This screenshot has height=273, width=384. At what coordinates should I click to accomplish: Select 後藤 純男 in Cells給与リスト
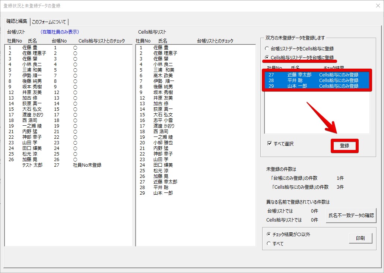pos(196,87)
